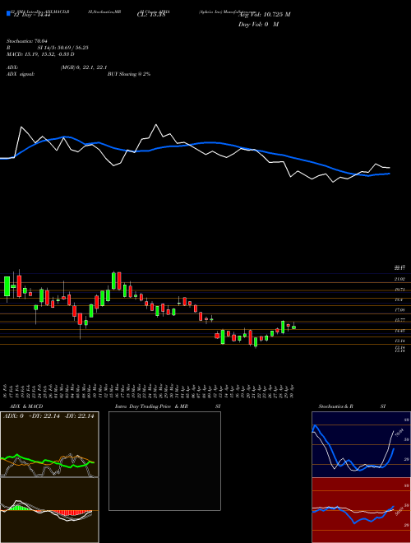The width and height of the screenshot is (411, 543).
Task: Click the 'CL: 15.38' closing price text
Action: click(x=151, y=15)
